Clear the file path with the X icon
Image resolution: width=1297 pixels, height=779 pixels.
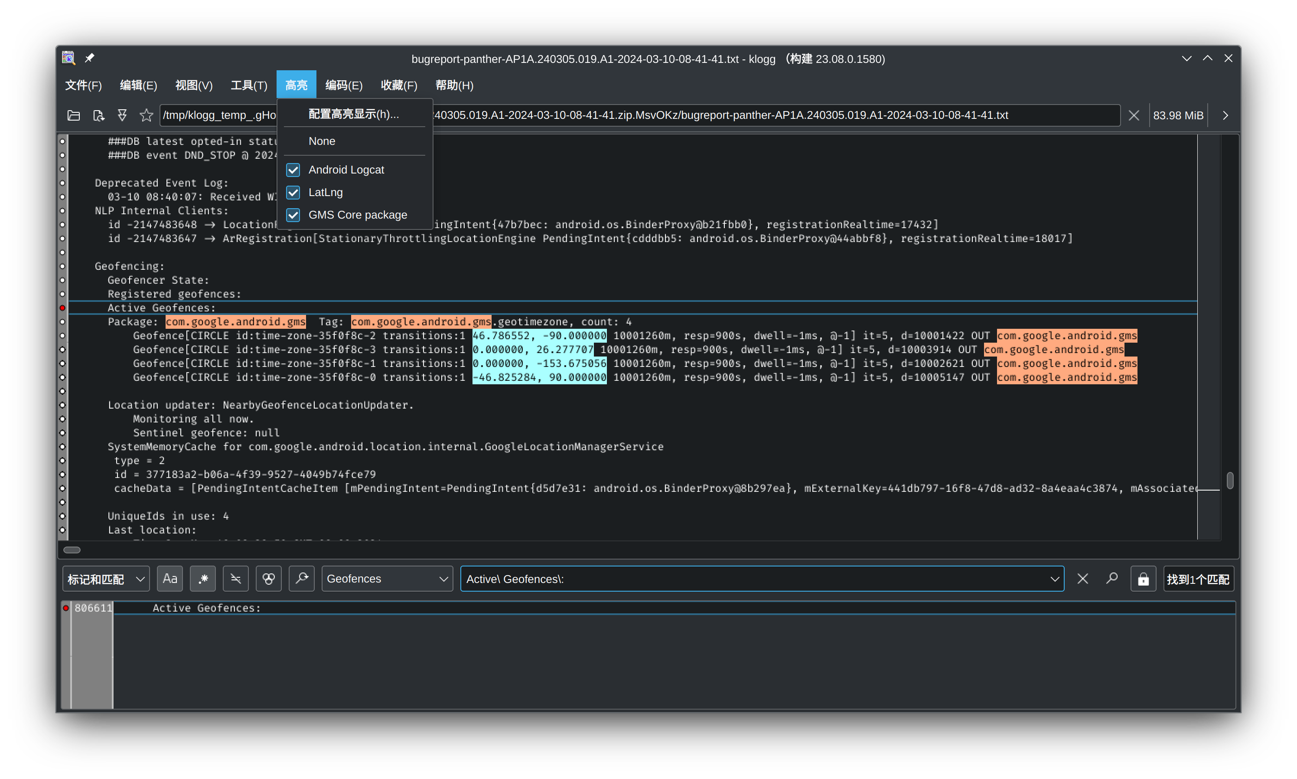point(1134,115)
